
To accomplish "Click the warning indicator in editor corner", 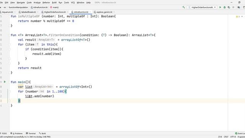I will (x=237, y=16).
